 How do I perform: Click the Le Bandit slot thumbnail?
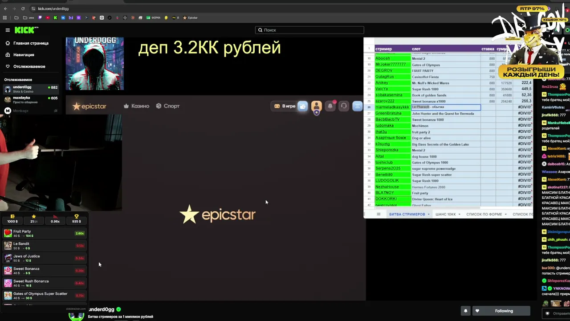click(x=8, y=246)
